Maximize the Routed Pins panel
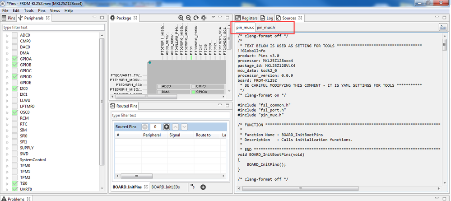The height and width of the screenshot is (201, 451). click(227, 105)
